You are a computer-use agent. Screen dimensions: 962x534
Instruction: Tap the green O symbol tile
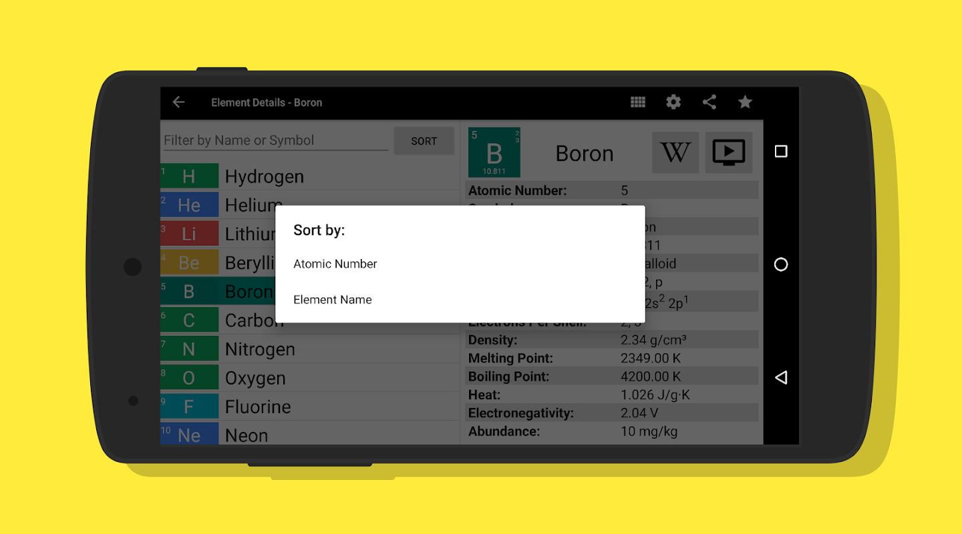(189, 378)
